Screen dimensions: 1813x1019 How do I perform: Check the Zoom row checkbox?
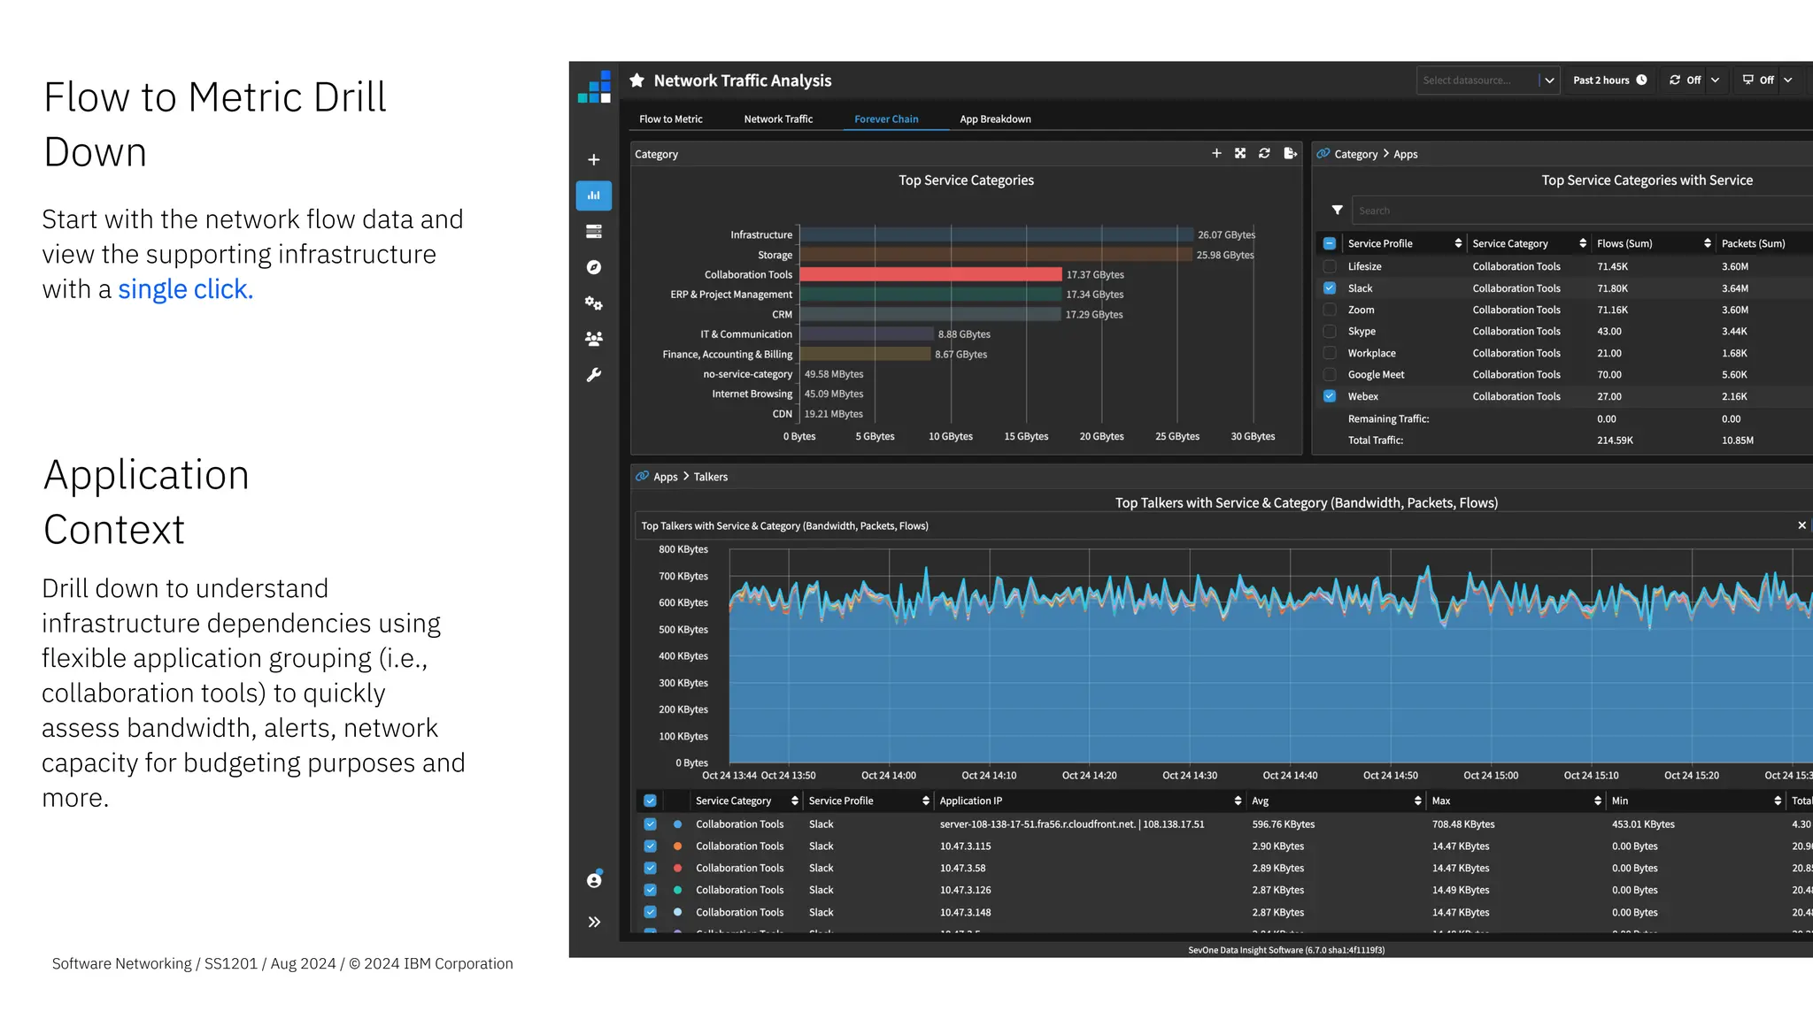[x=1330, y=310]
